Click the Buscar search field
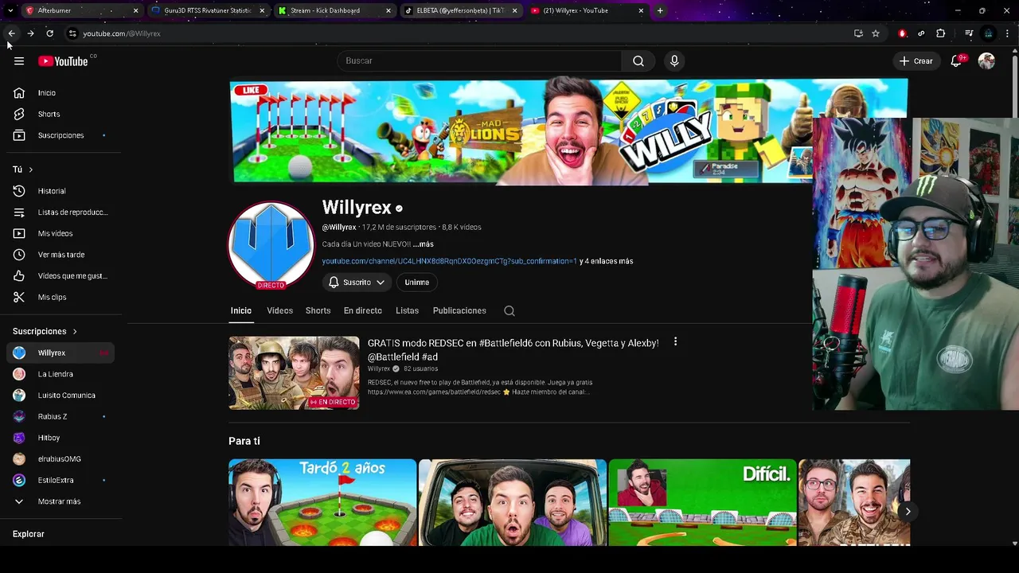The image size is (1019, 573). point(479,60)
